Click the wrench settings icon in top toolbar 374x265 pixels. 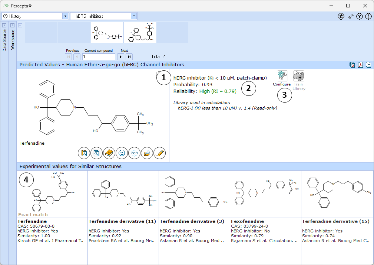(351, 16)
